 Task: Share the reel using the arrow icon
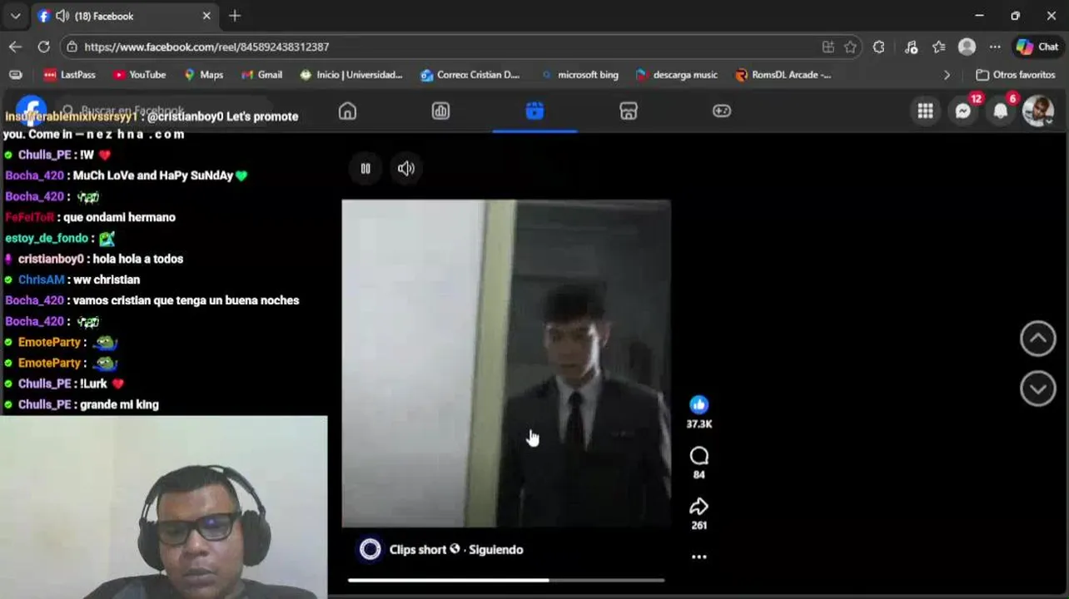tap(699, 506)
